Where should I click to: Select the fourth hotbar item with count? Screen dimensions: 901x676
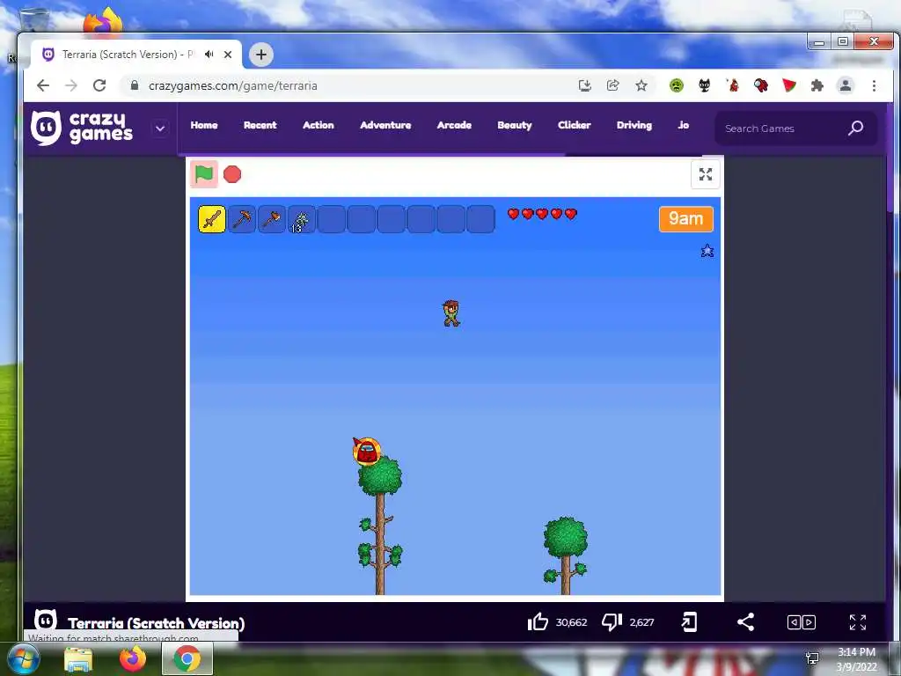[302, 219]
